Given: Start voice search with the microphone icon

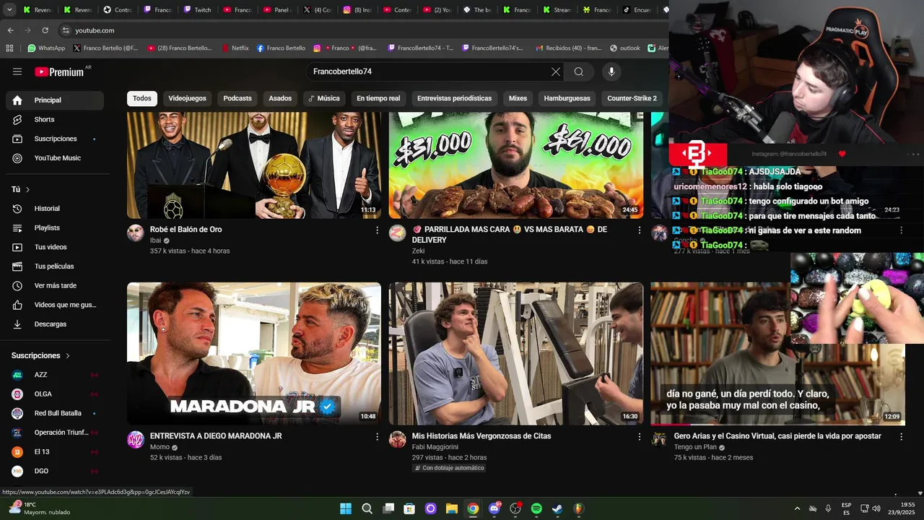Looking at the screenshot, I should tap(611, 71).
